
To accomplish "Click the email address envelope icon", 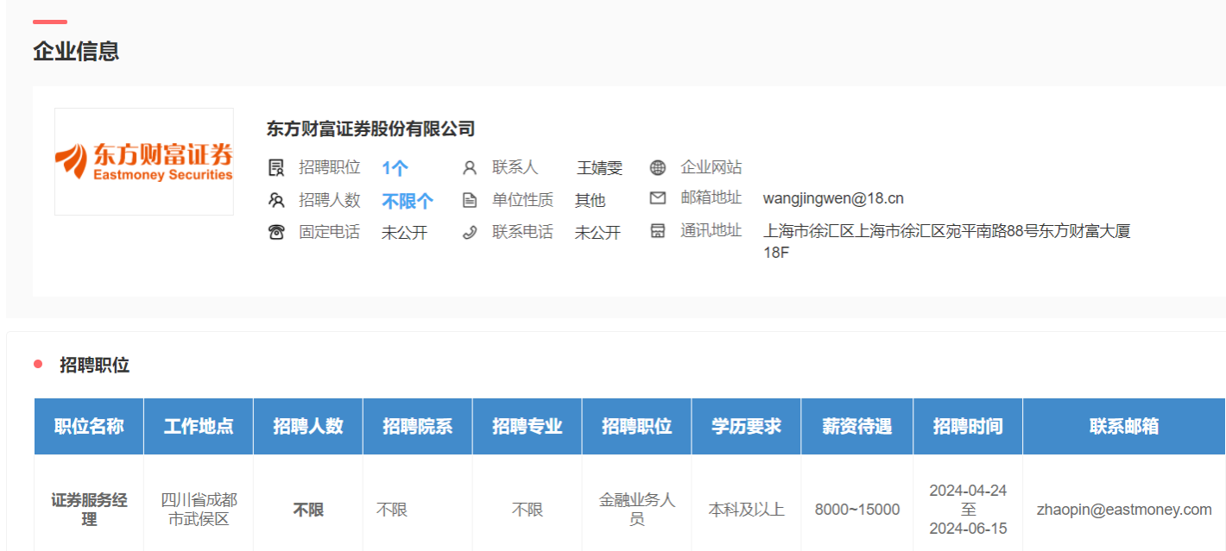I will pyautogui.click(x=658, y=198).
